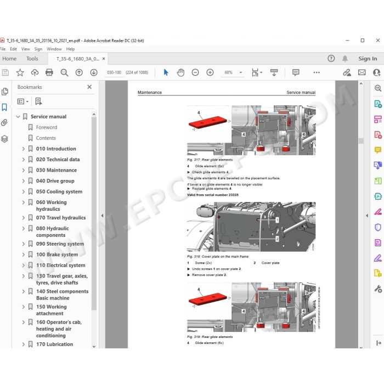Open the zoom percentage dropdown arrow
384x384 pixels.
coord(241,72)
